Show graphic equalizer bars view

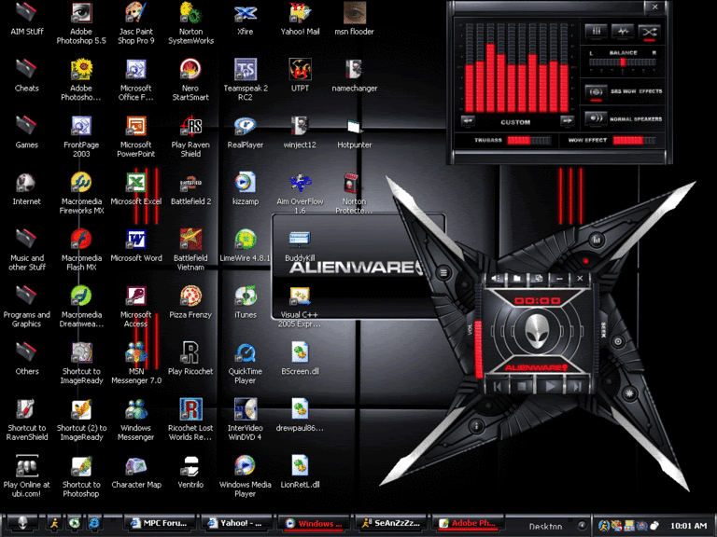click(597, 31)
